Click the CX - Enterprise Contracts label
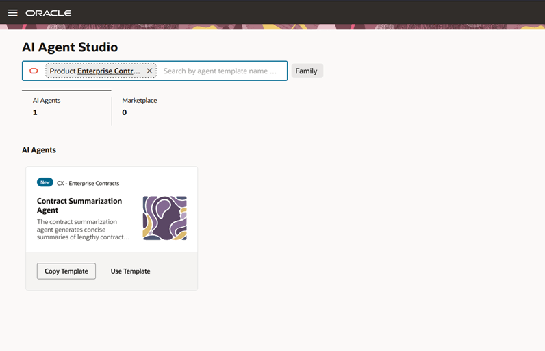This screenshot has width=545, height=351. (88, 183)
